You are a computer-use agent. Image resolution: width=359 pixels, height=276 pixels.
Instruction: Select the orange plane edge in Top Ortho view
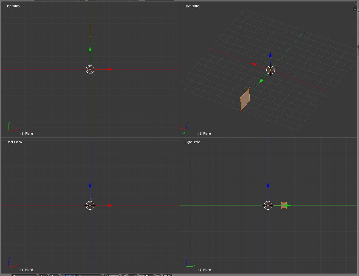click(x=90, y=30)
